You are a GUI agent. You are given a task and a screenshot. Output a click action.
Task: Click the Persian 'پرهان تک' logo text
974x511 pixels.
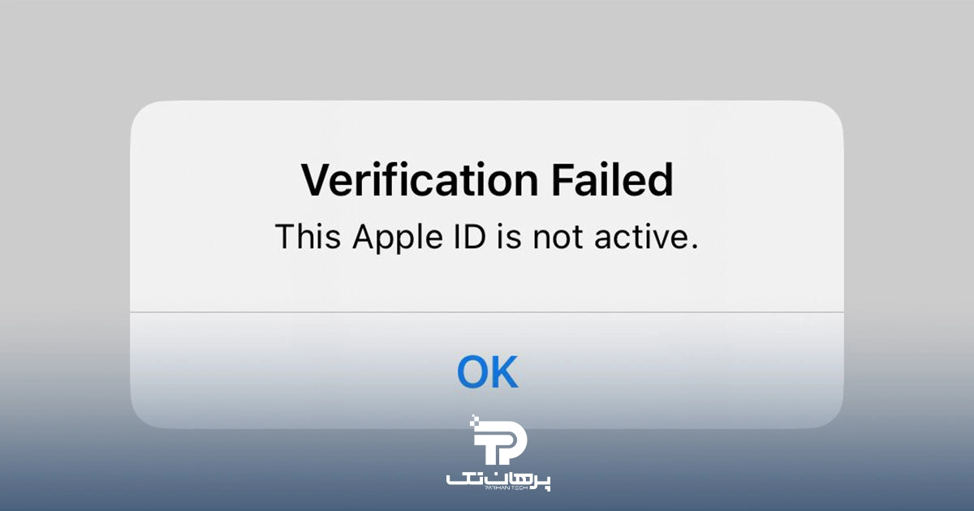tap(498, 480)
